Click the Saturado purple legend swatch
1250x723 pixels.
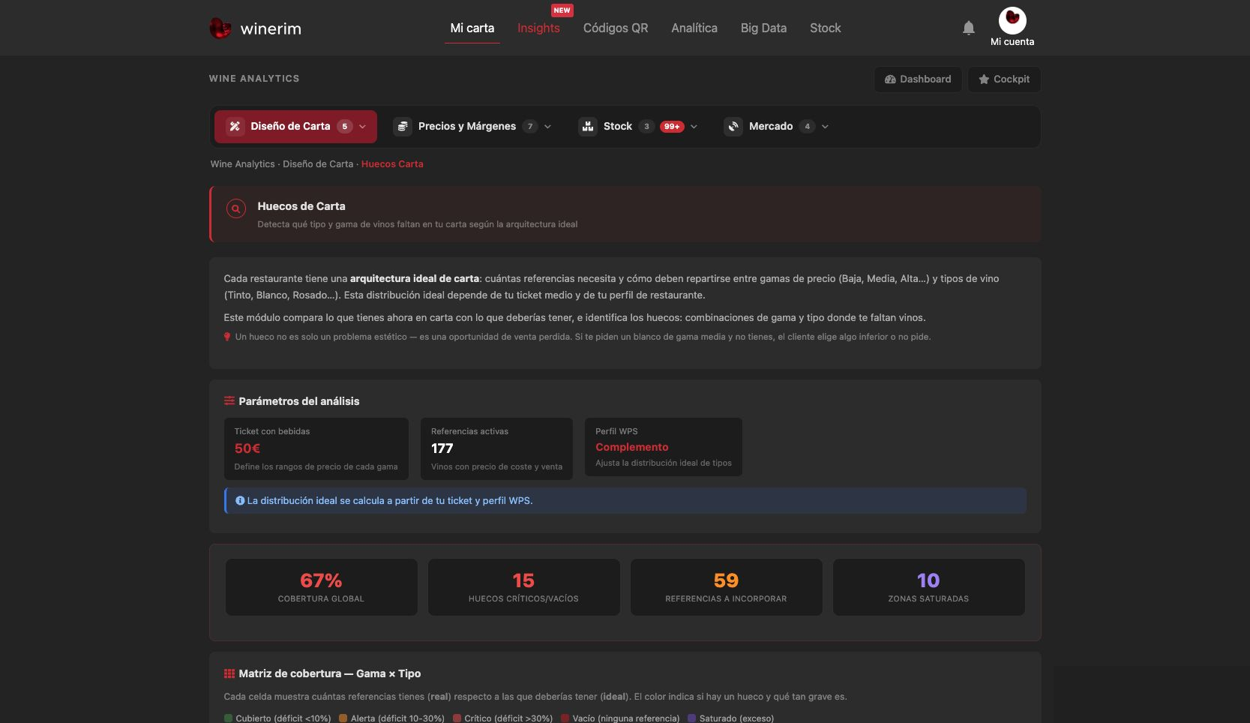click(692, 718)
